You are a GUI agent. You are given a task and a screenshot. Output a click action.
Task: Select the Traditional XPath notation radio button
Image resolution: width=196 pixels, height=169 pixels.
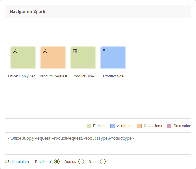click(x=57, y=161)
